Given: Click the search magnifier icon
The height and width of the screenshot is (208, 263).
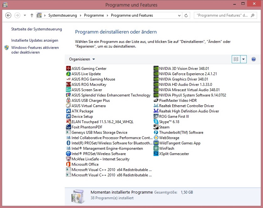Looking at the screenshot, I should click(252, 15).
